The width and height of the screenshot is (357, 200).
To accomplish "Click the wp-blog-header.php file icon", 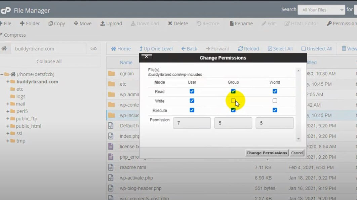I will (x=111, y=188).
